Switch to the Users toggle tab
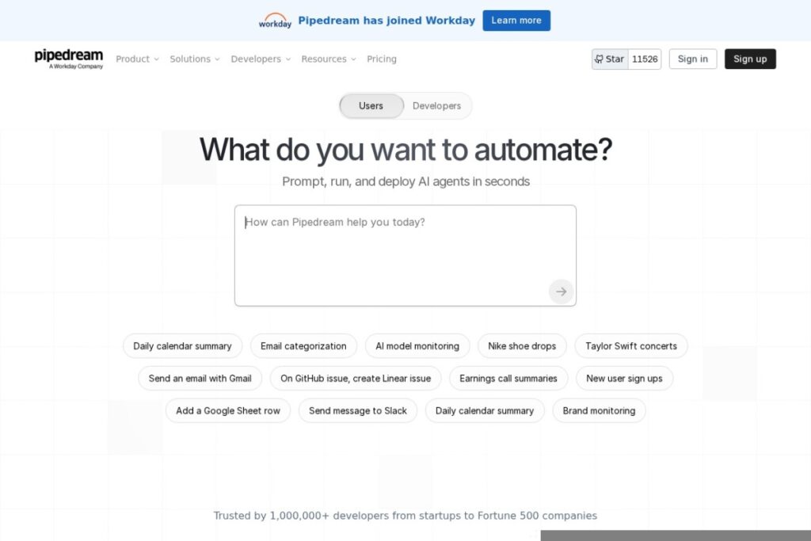 pos(371,106)
